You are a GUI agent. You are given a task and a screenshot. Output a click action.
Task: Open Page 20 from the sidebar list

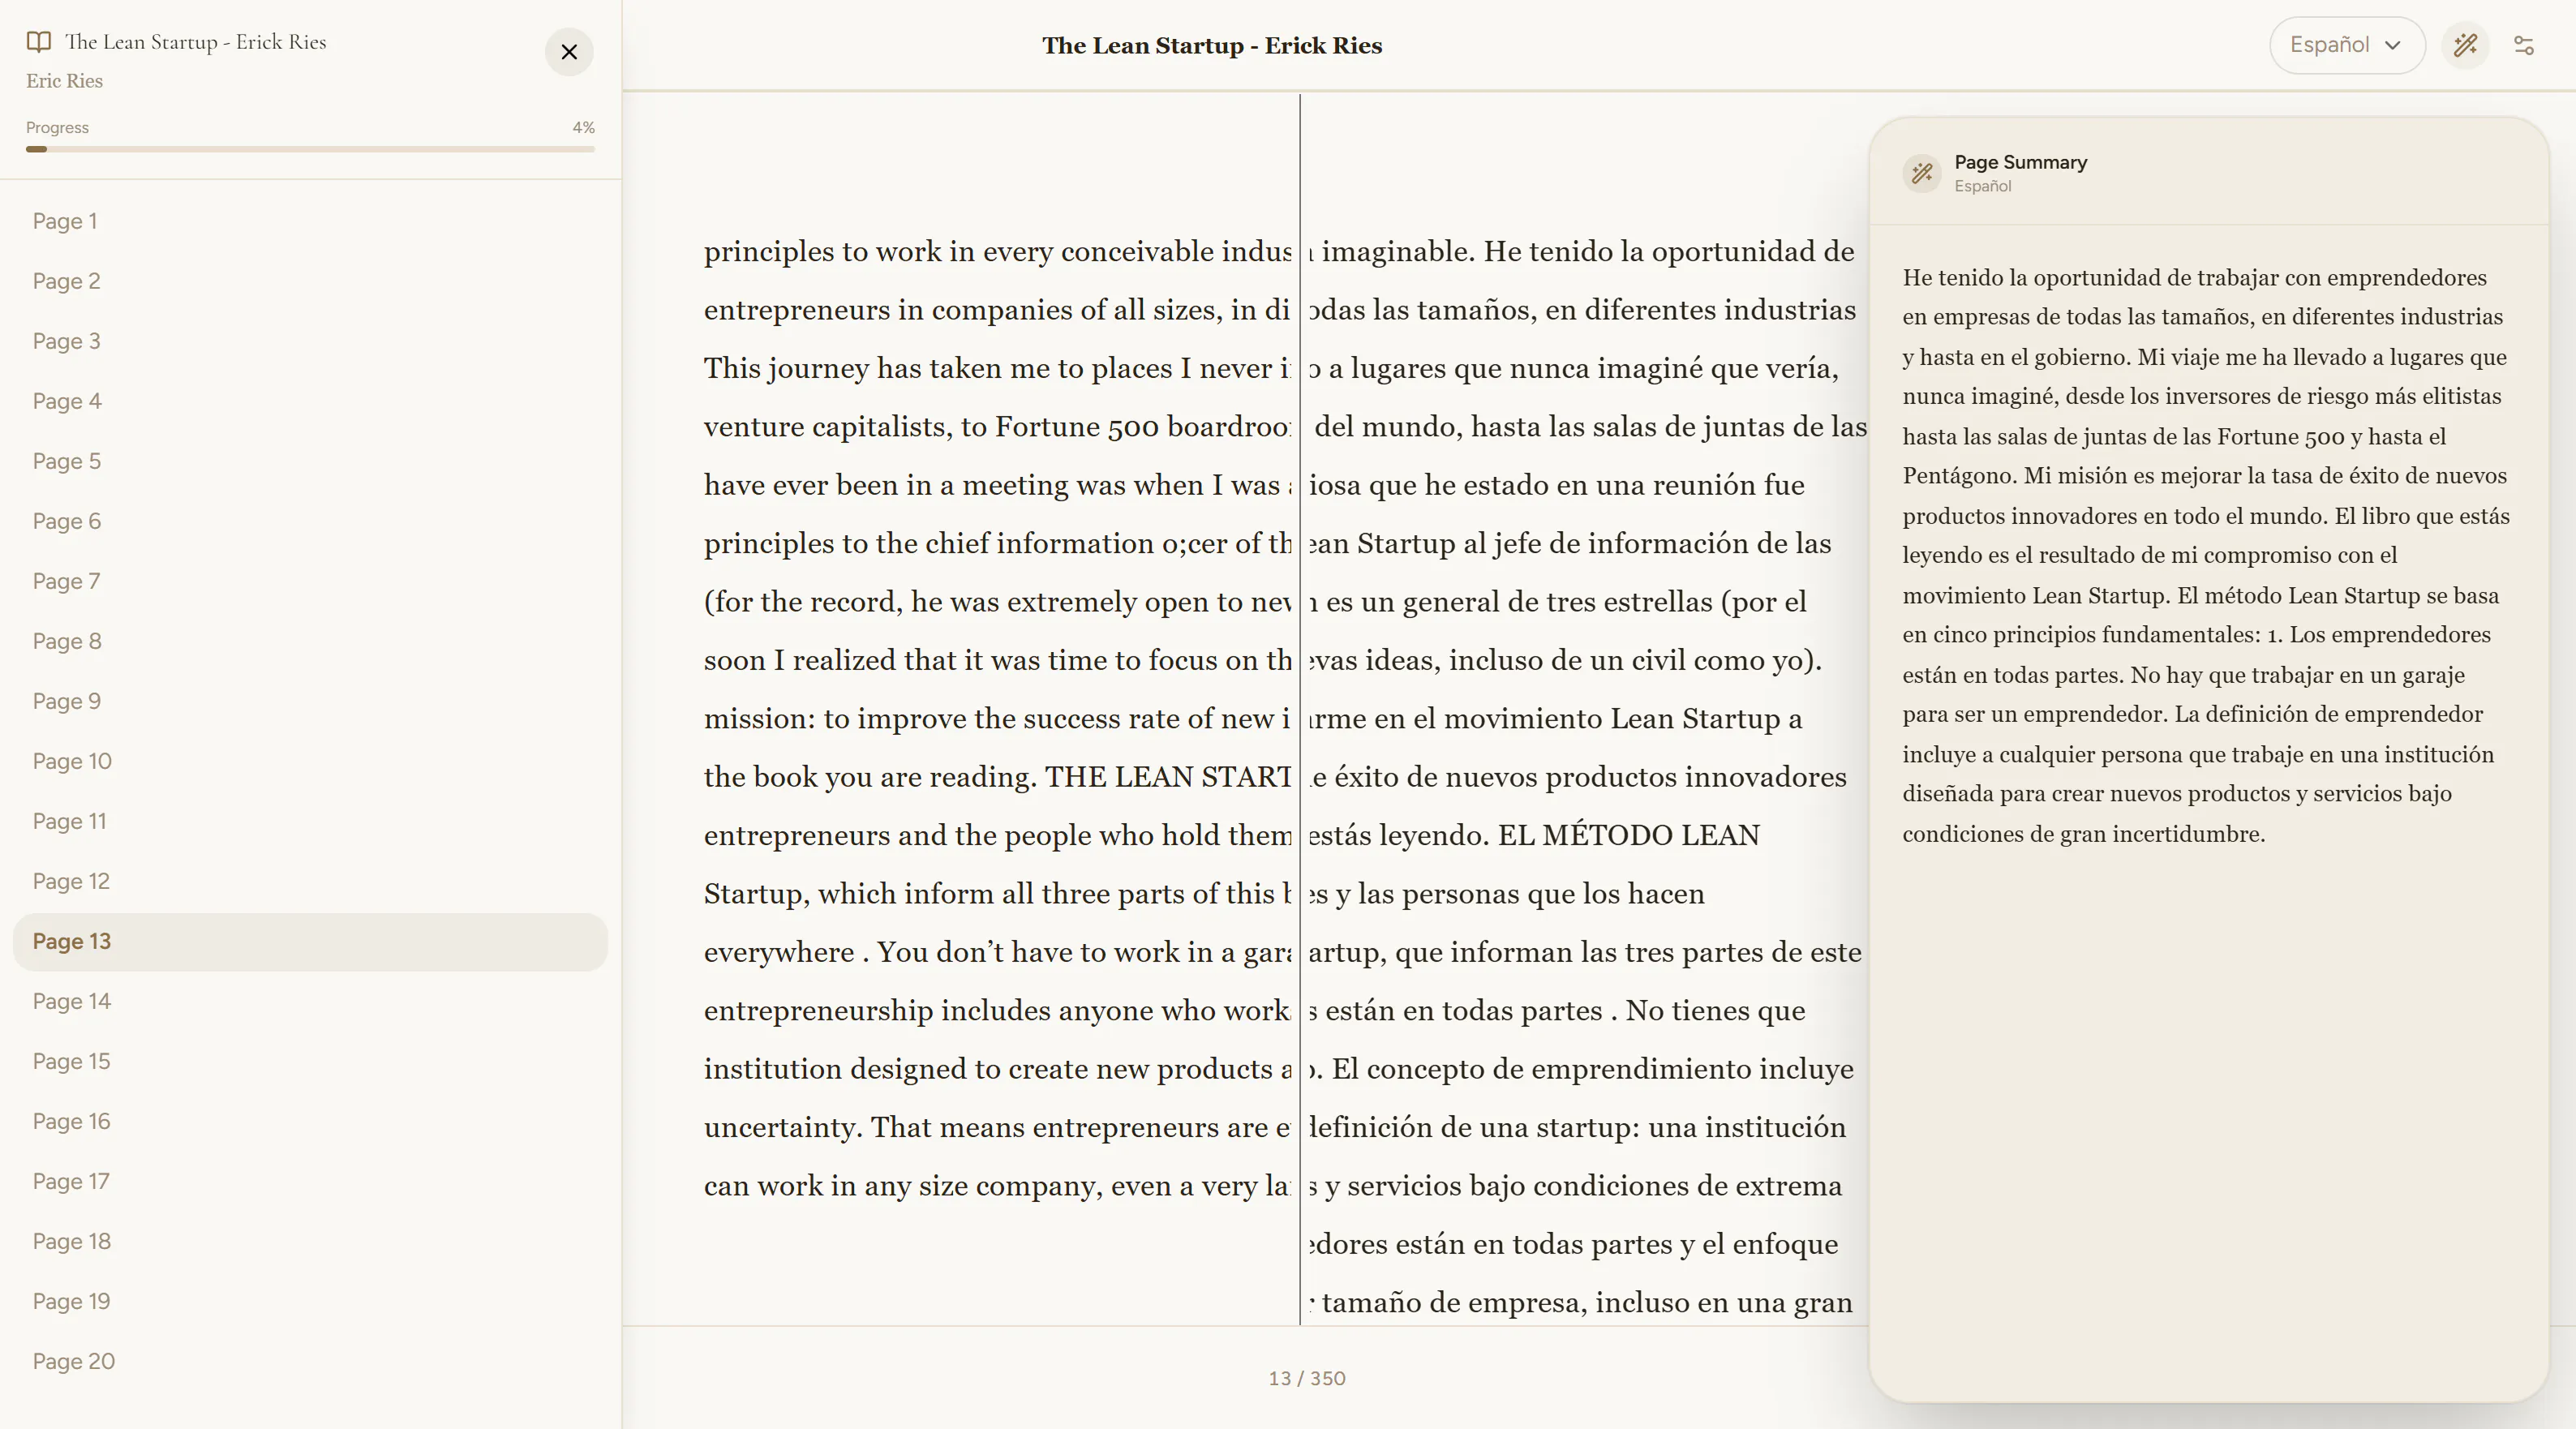(x=310, y=1361)
